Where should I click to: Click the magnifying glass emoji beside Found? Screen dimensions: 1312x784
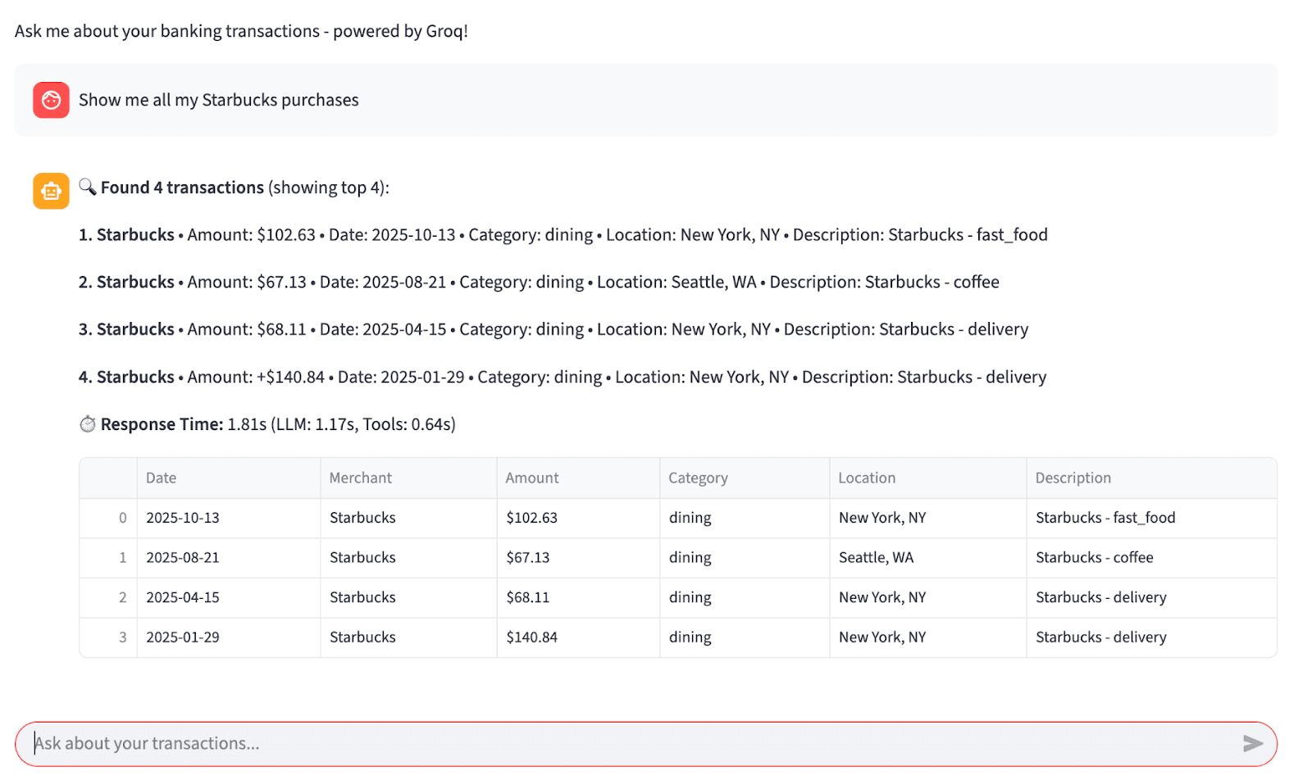(x=88, y=187)
